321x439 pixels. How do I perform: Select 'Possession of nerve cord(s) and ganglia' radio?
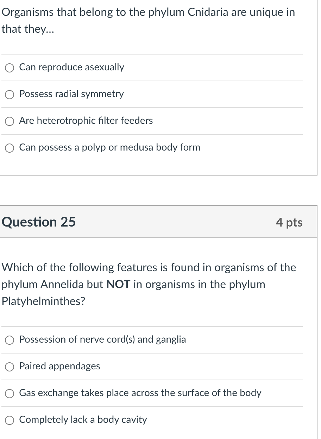point(10,340)
